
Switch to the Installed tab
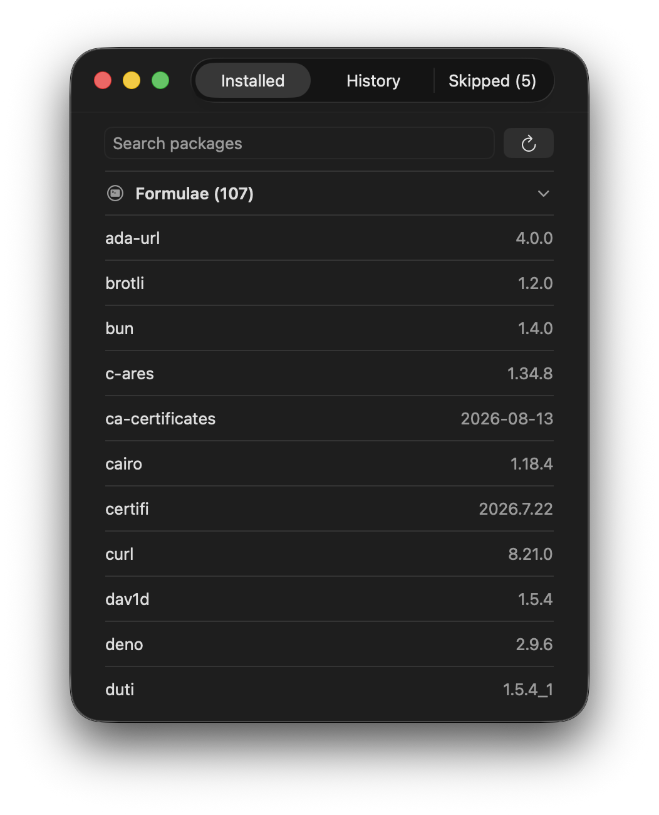click(253, 80)
